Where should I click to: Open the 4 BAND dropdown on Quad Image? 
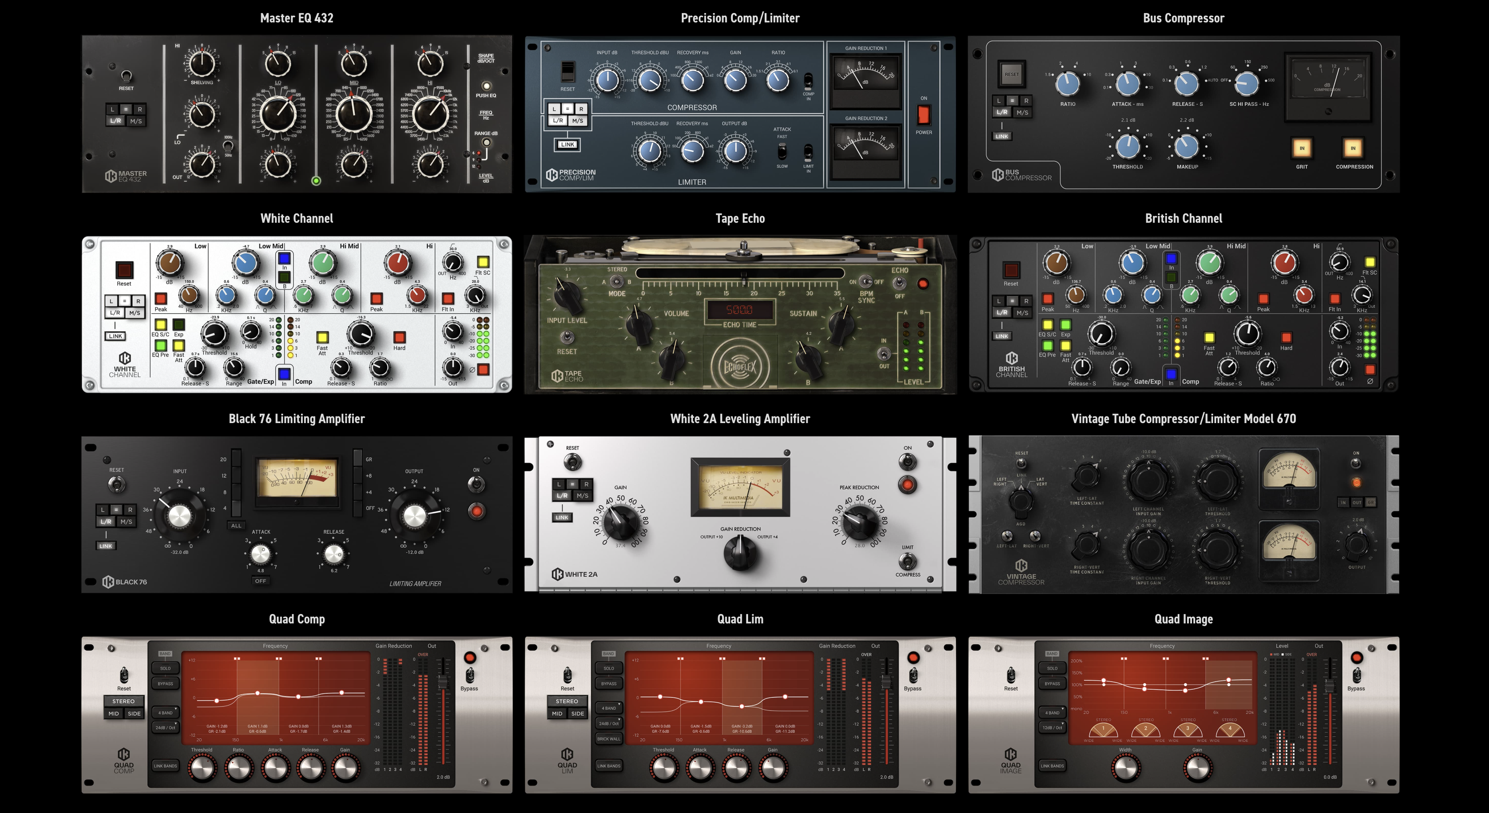coord(1053,713)
